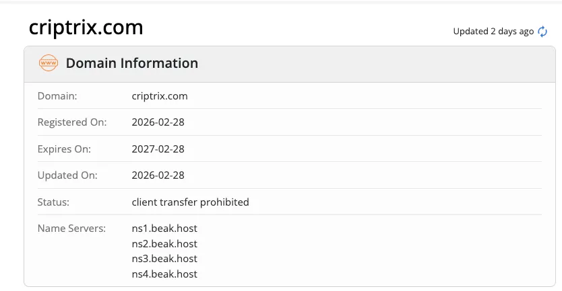Click the client transfer prohibited status

(x=190, y=202)
